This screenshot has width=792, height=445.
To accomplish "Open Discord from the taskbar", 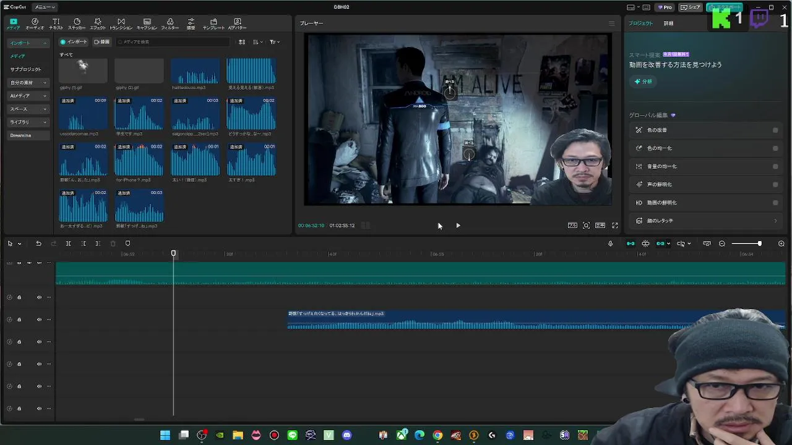I will point(346,435).
